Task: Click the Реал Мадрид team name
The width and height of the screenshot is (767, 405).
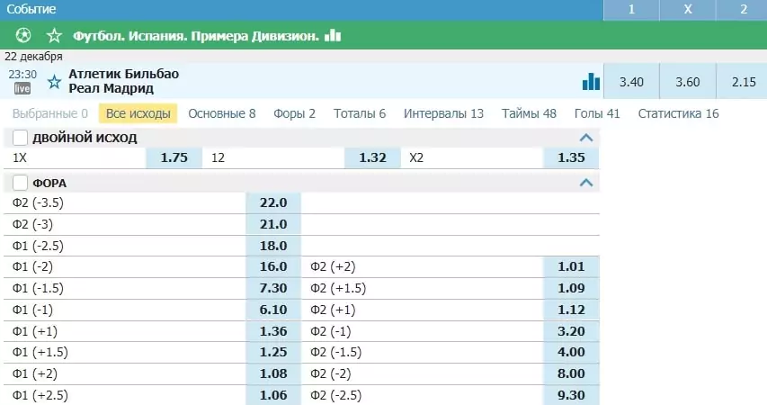Action: [x=111, y=88]
